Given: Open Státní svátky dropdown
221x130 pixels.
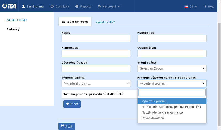Looking at the screenshot, I should [172, 68].
